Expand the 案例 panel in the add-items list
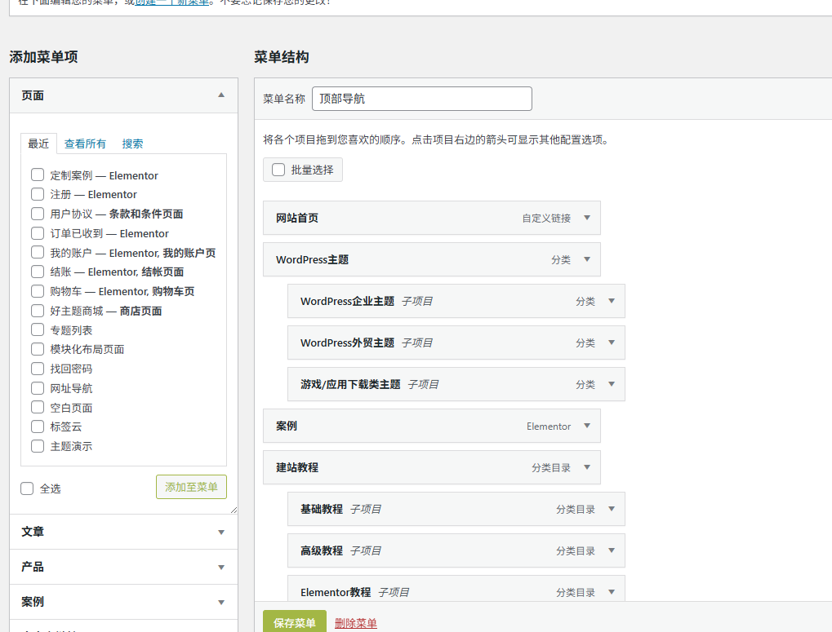 tap(221, 603)
